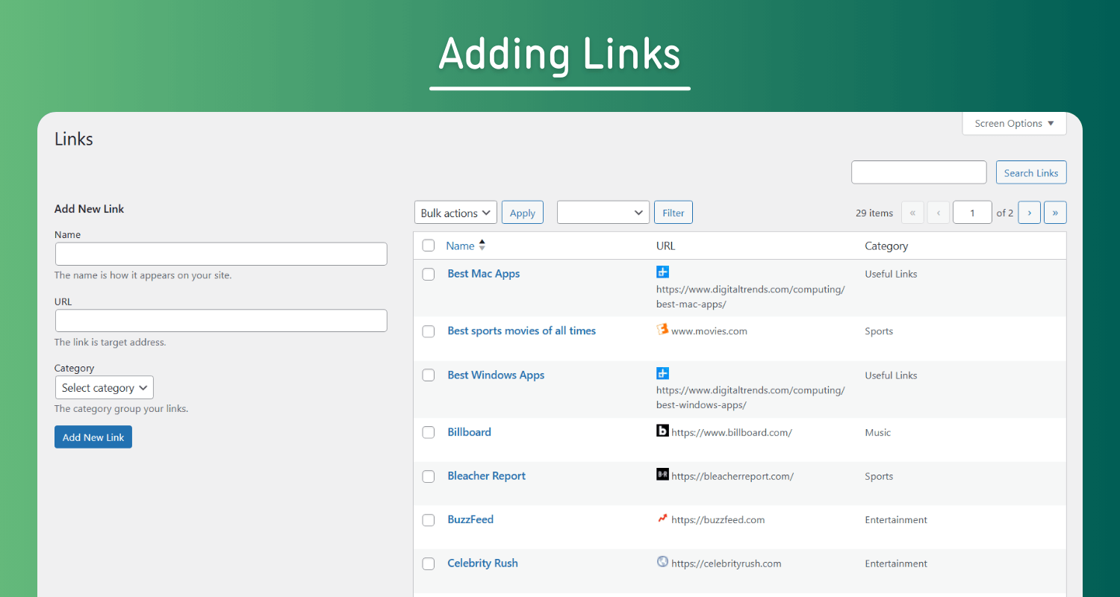The height and width of the screenshot is (597, 1120).
Task: Click Entertainment category in BuzzFeed row
Action: [896, 519]
